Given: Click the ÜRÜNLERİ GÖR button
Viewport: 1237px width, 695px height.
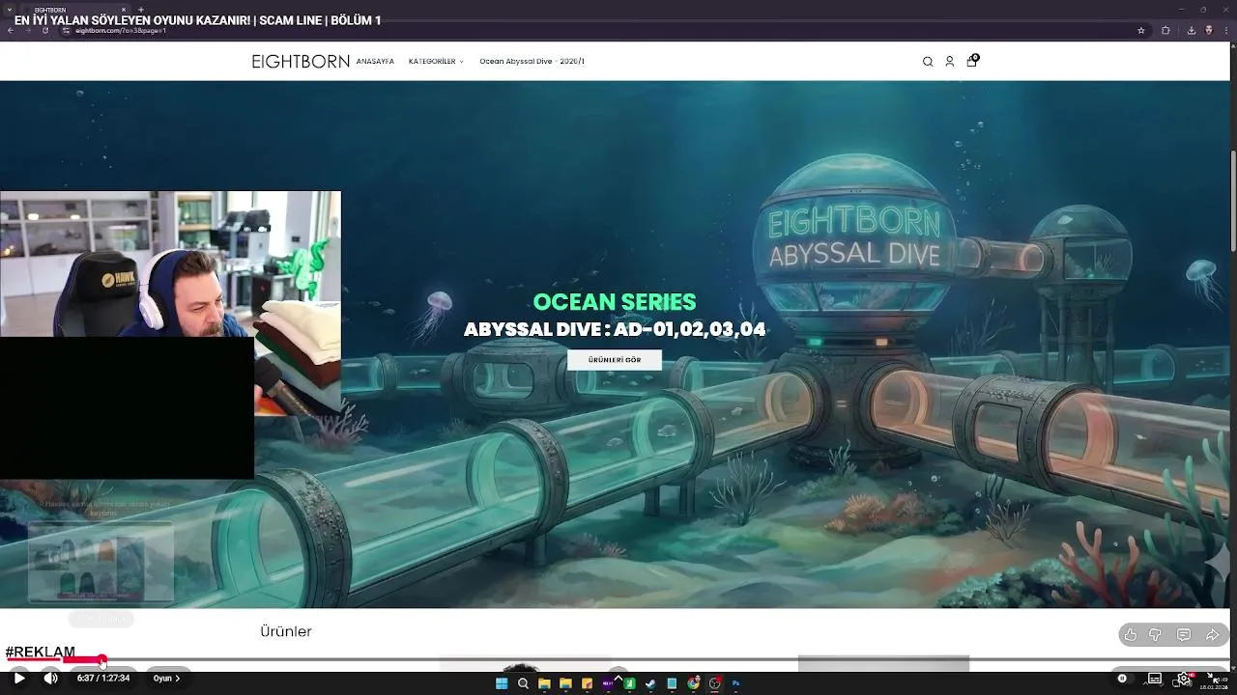Looking at the screenshot, I should [x=615, y=360].
